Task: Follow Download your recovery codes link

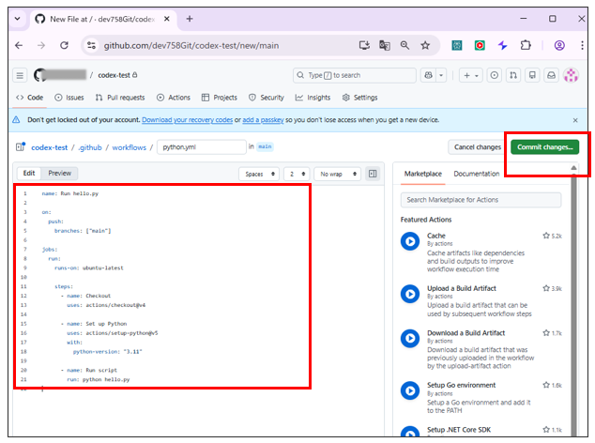Action: (188, 120)
